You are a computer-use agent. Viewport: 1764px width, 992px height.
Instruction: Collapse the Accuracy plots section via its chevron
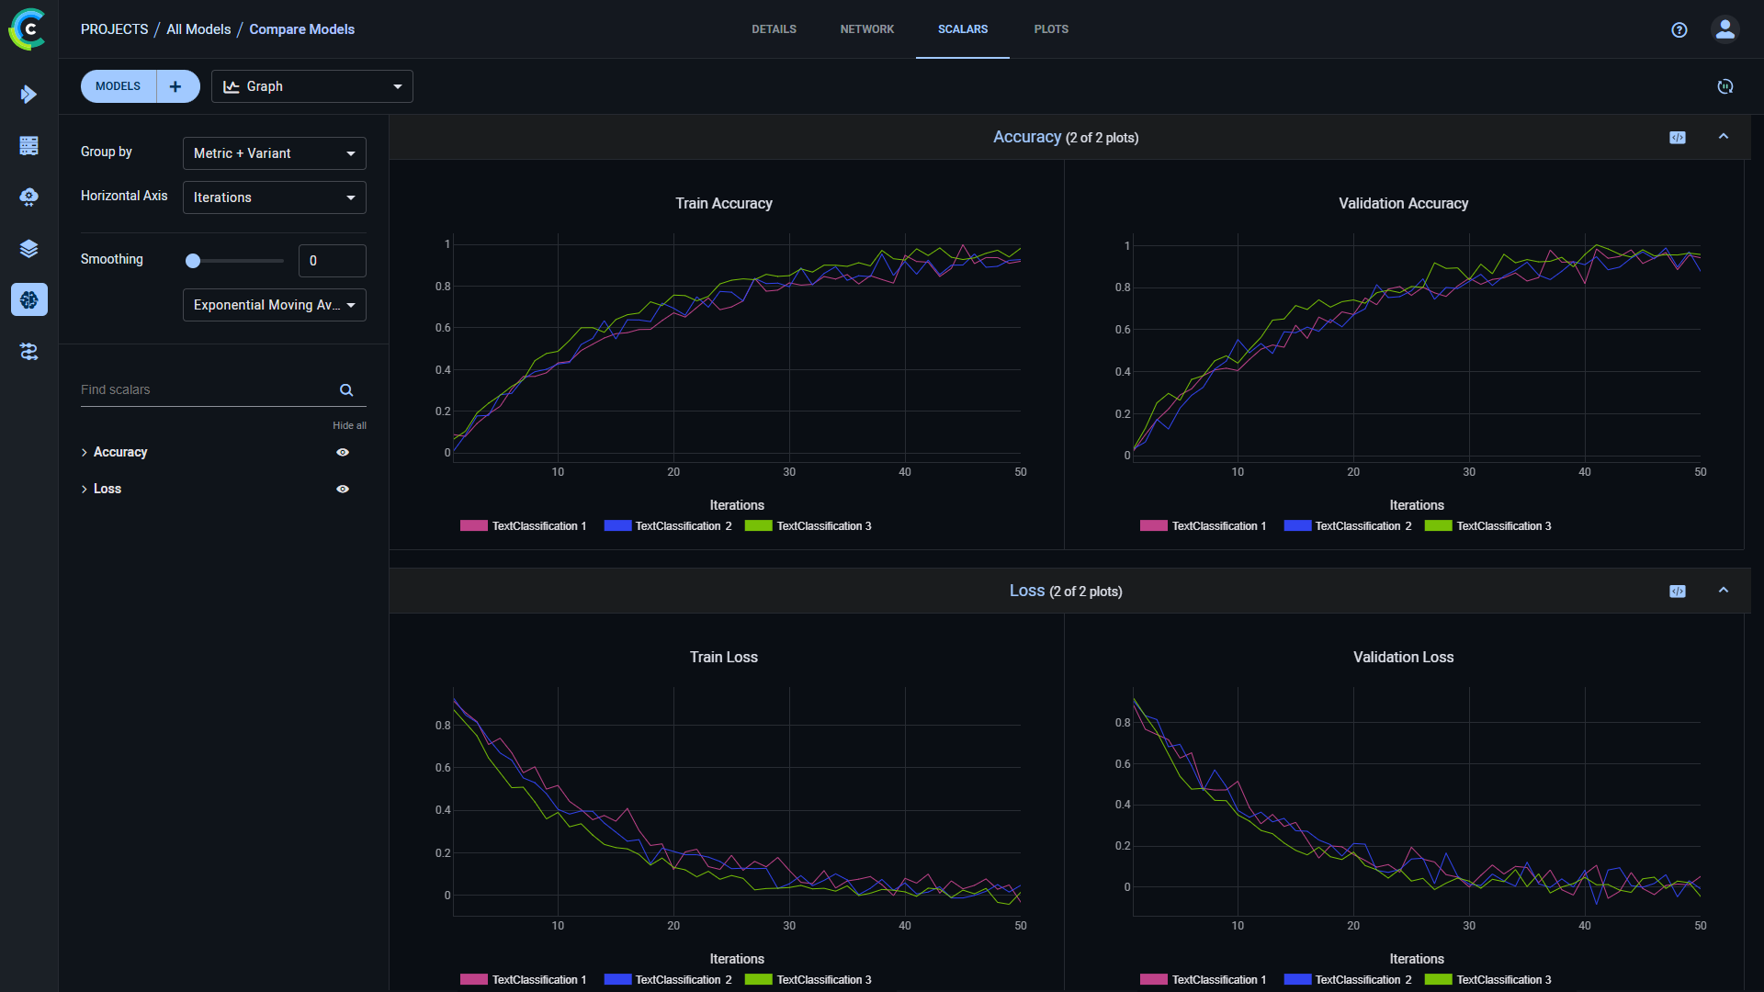(1724, 136)
